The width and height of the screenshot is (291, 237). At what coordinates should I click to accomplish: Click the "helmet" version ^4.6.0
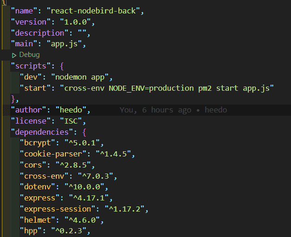[82, 220]
